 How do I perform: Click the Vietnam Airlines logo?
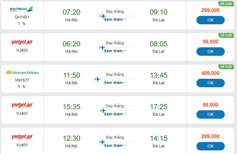point(22,72)
